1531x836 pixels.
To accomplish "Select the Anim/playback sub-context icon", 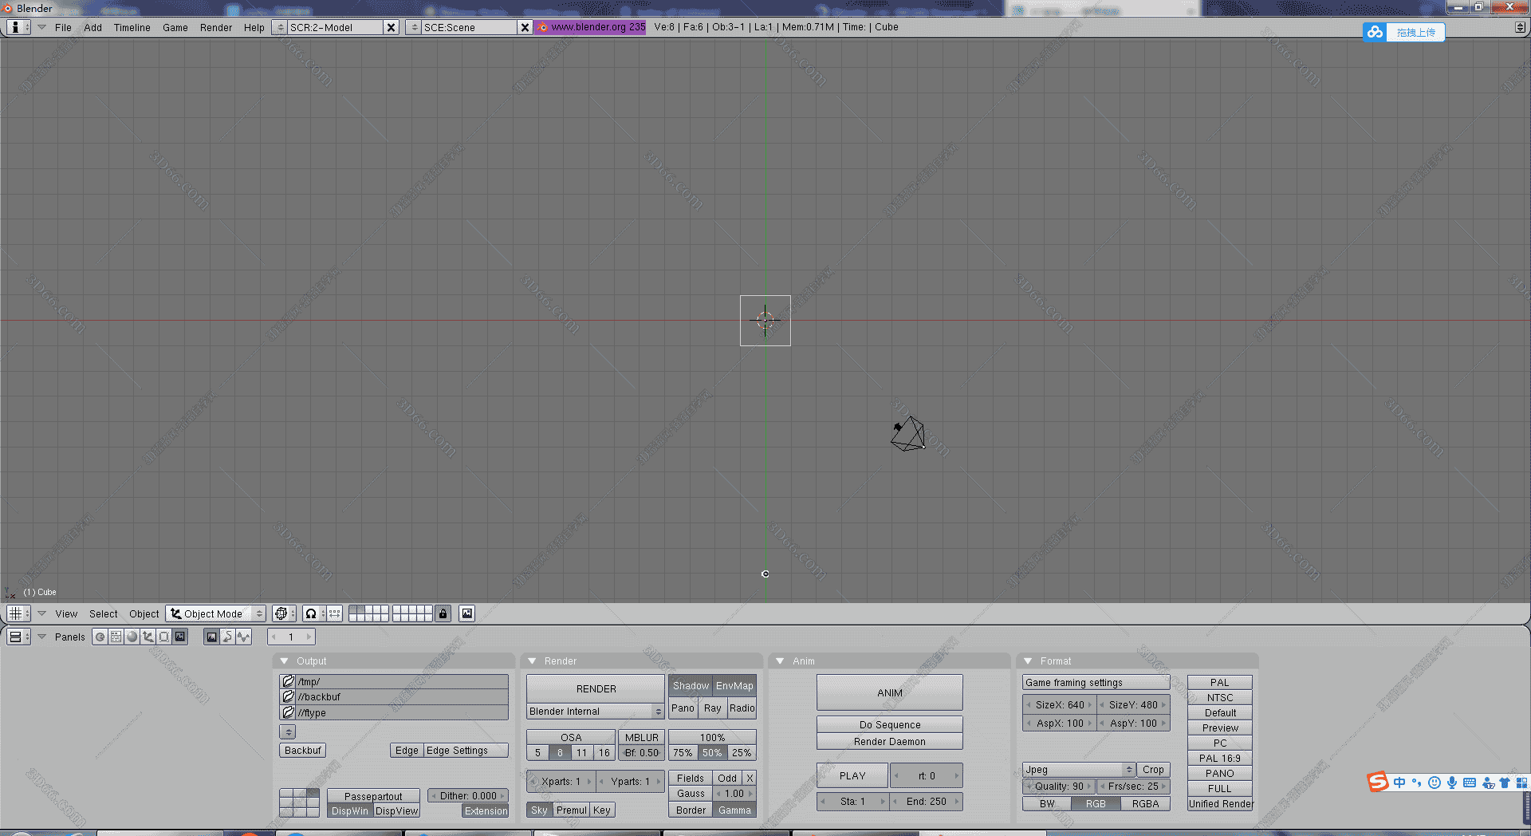I will 228,637.
